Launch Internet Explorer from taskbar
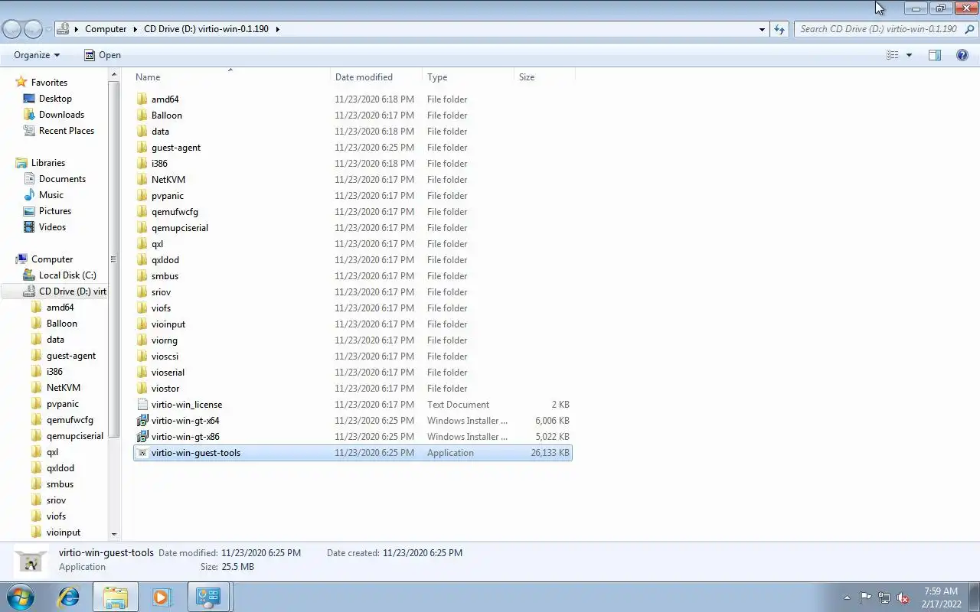Image resolution: width=980 pixels, height=612 pixels. tap(69, 597)
